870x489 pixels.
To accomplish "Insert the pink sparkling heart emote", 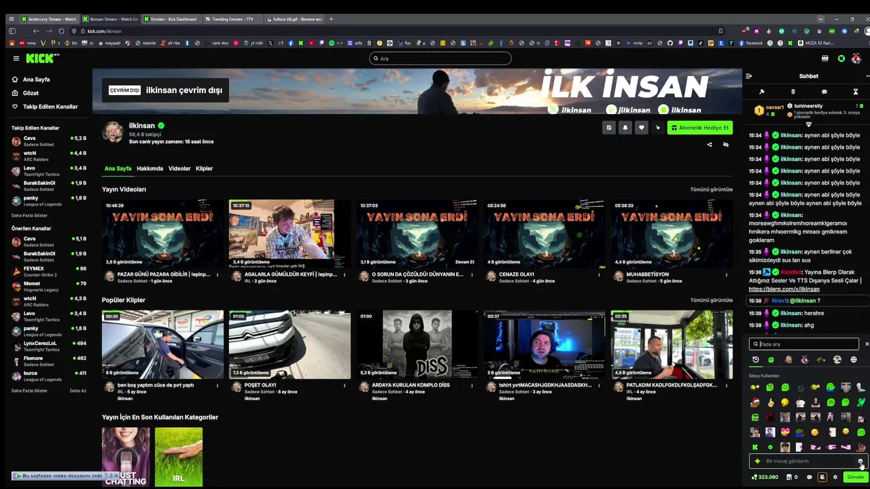I will [786, 432].
